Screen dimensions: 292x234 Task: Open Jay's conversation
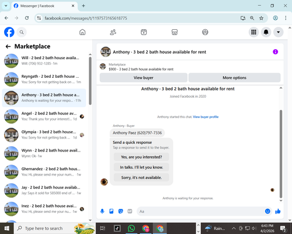pos(44,190)
